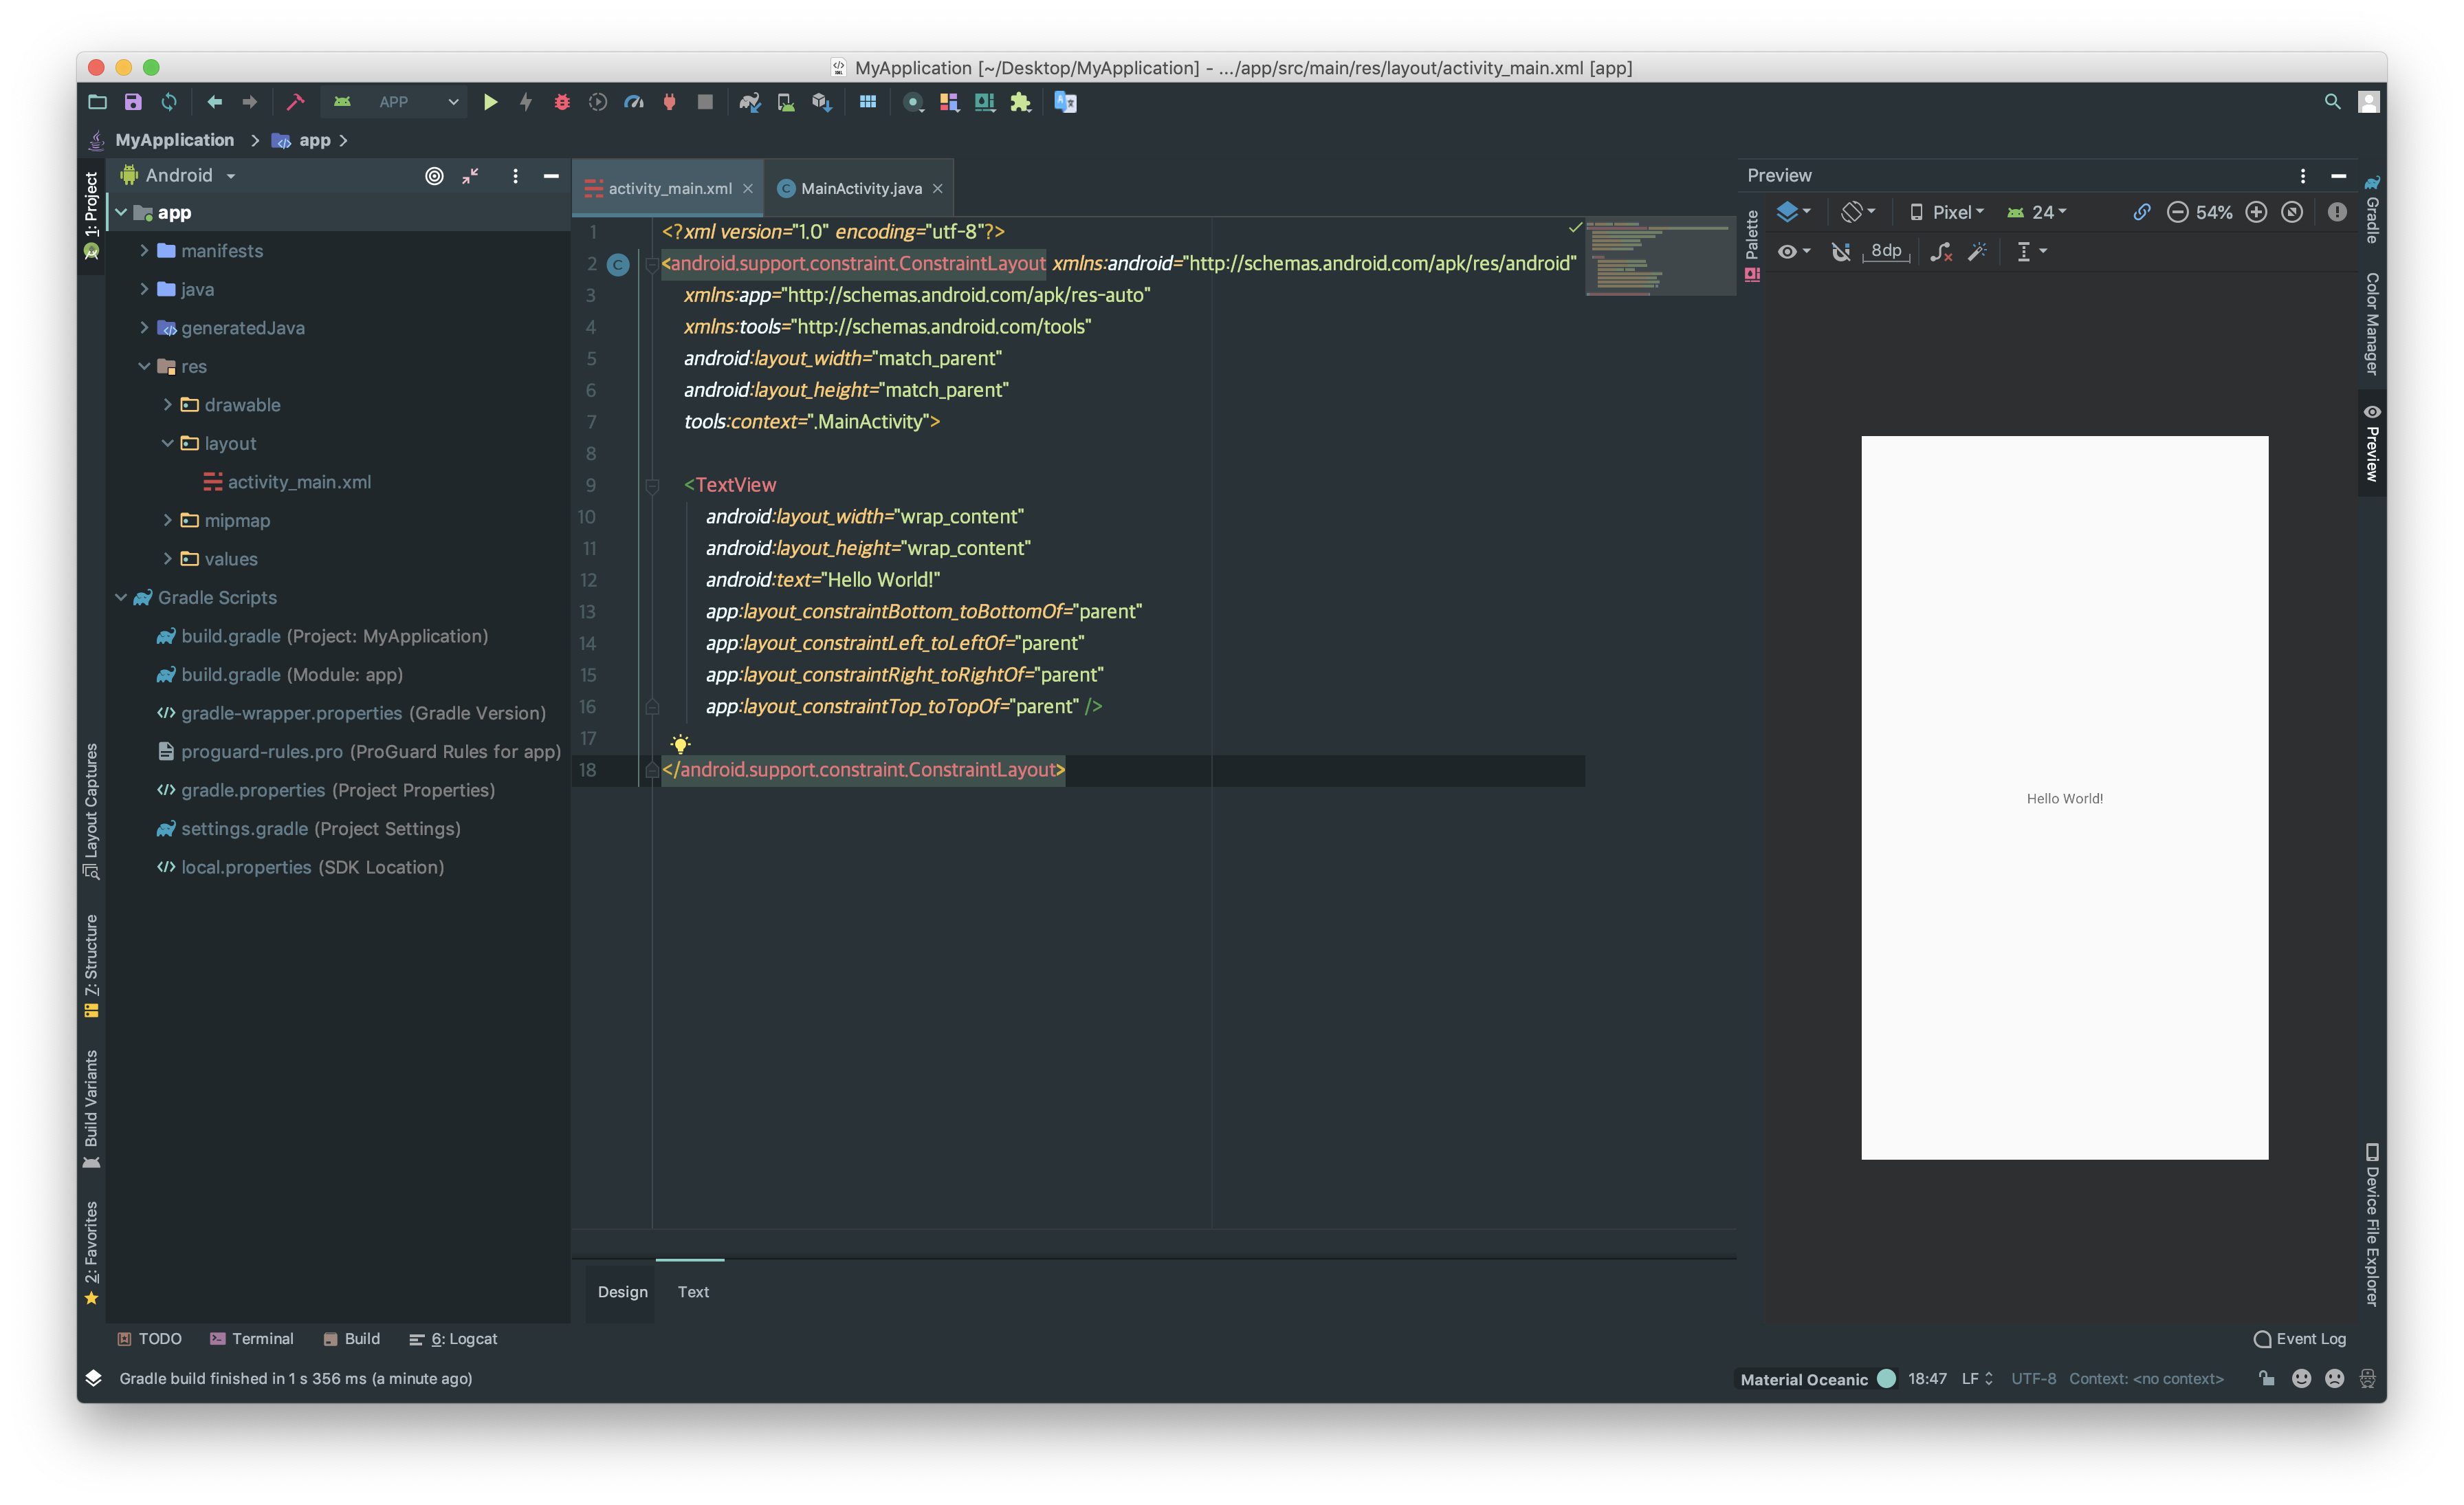The height and width of the screenshot is (1505, 2464).
Task: Toggle autoconnect magnet in Preview toolbar
Action: coord(1840,252)
